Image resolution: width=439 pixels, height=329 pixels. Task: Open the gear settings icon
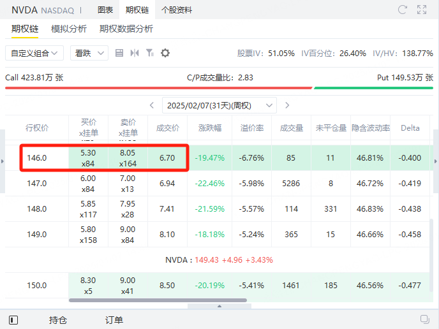[165, 53]
